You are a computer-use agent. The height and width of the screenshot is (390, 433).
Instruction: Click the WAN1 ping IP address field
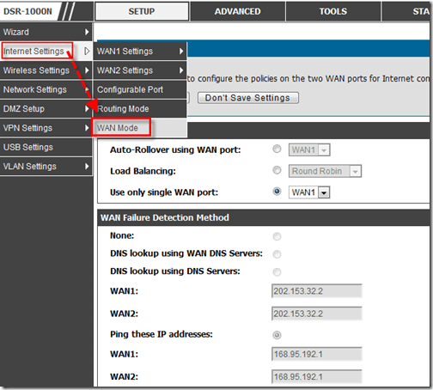pyautogui.click(x=317, y=355)
